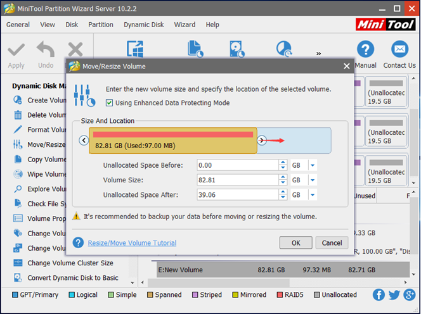
Task: Expand more toolbar items chevron
Action: 318,54
